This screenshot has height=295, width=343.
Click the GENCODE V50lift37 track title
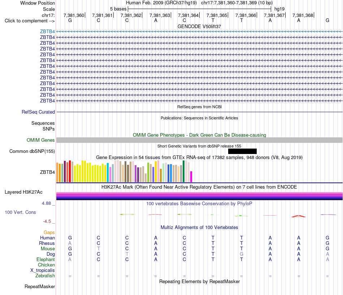199,26
